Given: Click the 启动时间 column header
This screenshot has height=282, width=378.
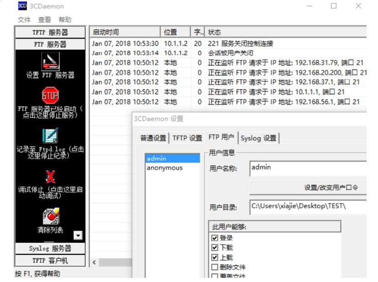Looking at the screenshot, I should [x=125, y=32].
